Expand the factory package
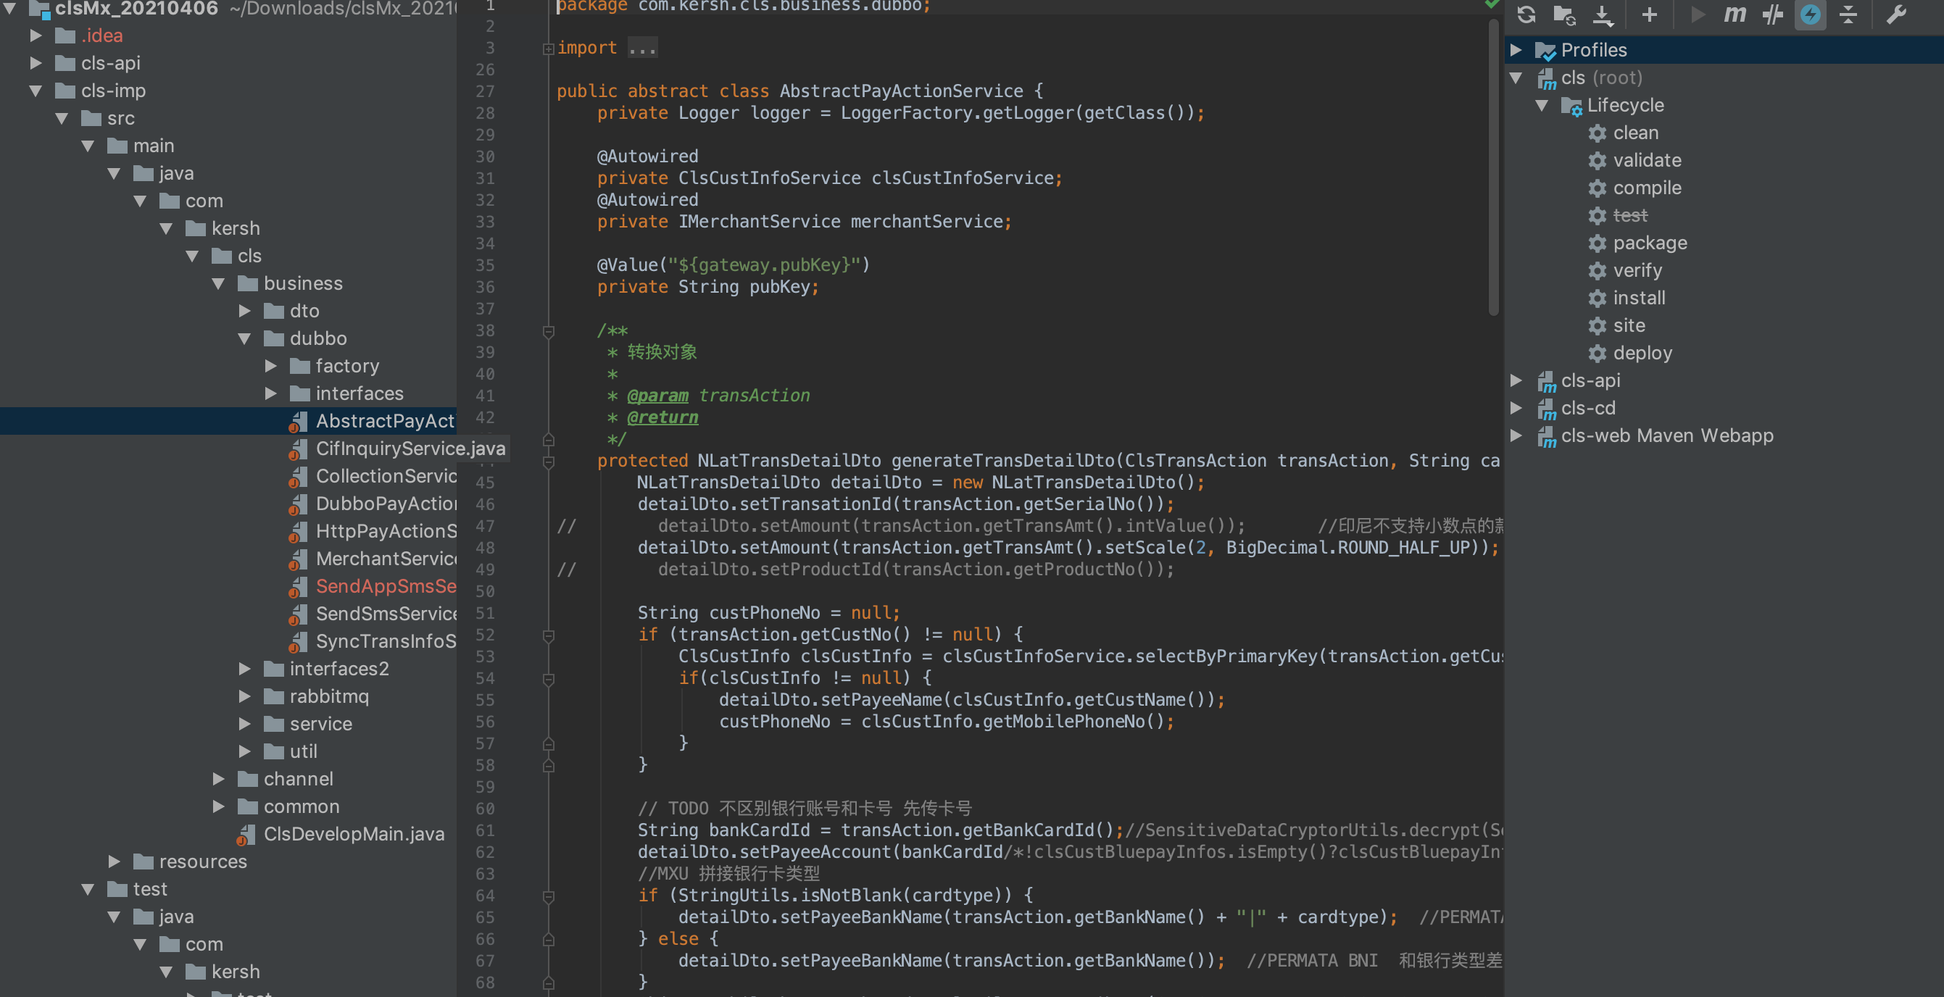The image size is (1944, 997). pos(271,367)
